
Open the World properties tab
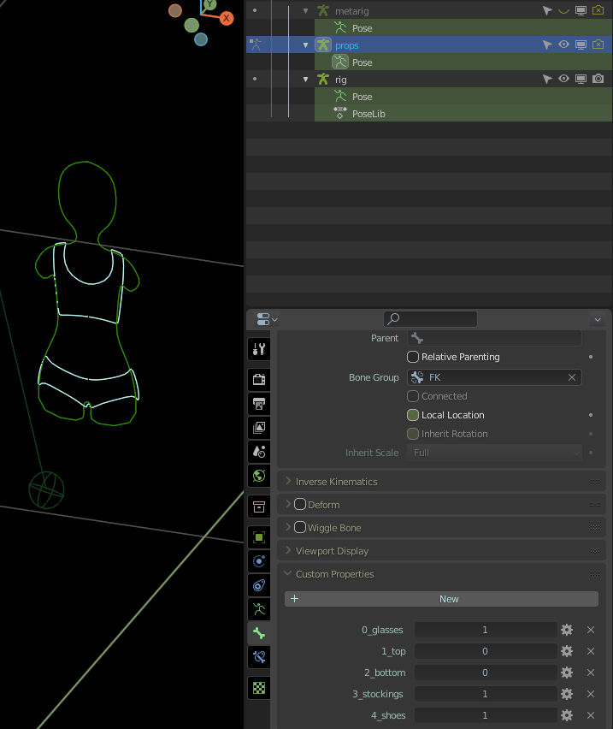point(260,475)
